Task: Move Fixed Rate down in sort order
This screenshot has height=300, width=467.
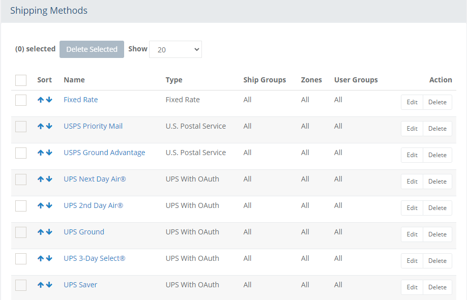Action: tap(49, 100)
